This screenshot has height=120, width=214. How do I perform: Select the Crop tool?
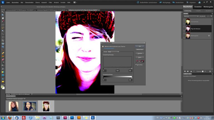point(3,41)
